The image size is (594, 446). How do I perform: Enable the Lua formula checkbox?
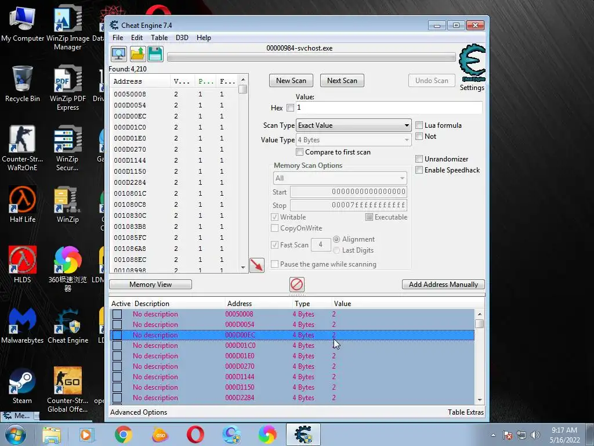[419, 125]
